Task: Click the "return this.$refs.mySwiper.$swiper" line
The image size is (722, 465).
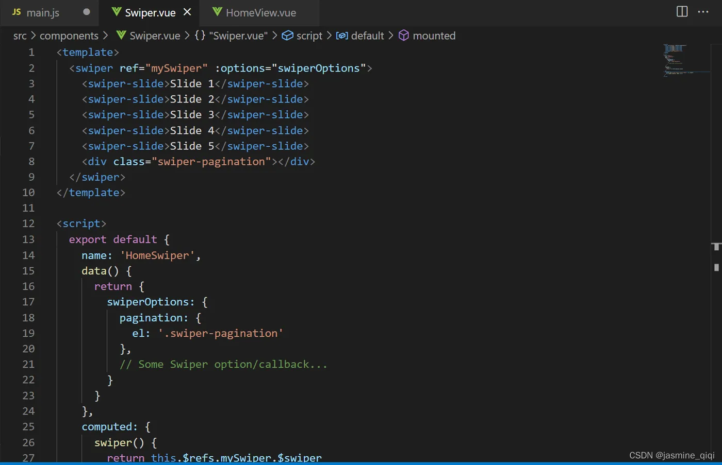Action: pyautogui.click(x=214, y=458)
